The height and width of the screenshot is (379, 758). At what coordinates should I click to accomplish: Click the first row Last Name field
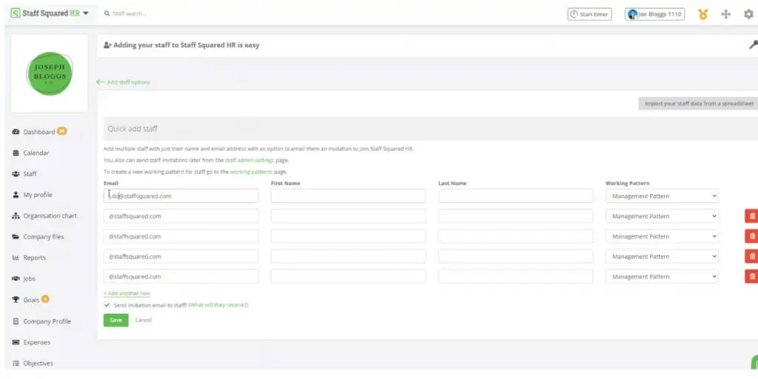pos(516,195)
